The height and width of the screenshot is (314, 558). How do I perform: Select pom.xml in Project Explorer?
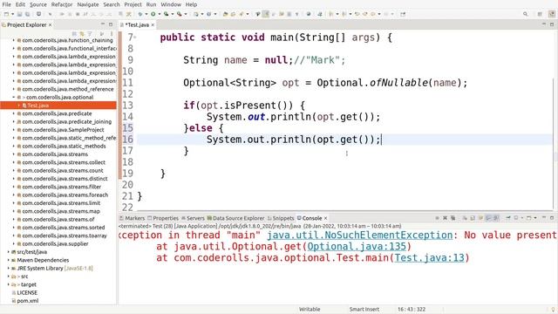coord(27,301)
